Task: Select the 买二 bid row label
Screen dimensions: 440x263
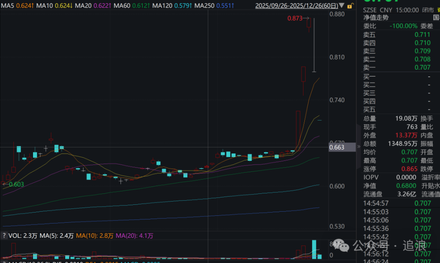Action: click(369, 85)
